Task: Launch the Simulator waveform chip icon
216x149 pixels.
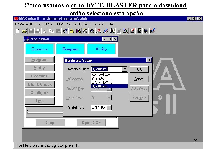Action: [x=92, y=31]
